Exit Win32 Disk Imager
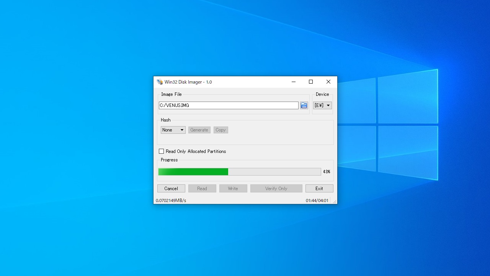The image size is (490, 276). pos(319,189)
